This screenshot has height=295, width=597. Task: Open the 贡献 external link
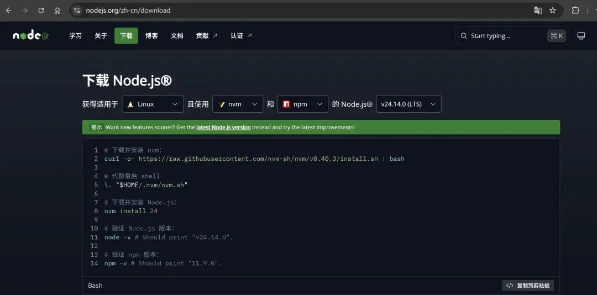(207, 36)
